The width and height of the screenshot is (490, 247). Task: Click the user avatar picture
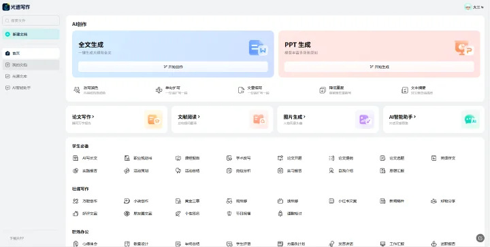(468, 7)
